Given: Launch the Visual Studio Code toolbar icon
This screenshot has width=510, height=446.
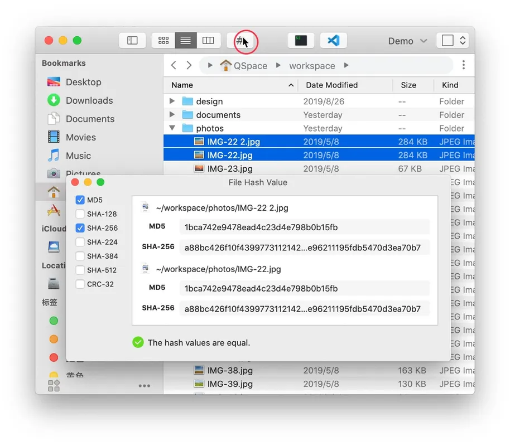Looking at the screenshot, I should [x=333, y=41].
